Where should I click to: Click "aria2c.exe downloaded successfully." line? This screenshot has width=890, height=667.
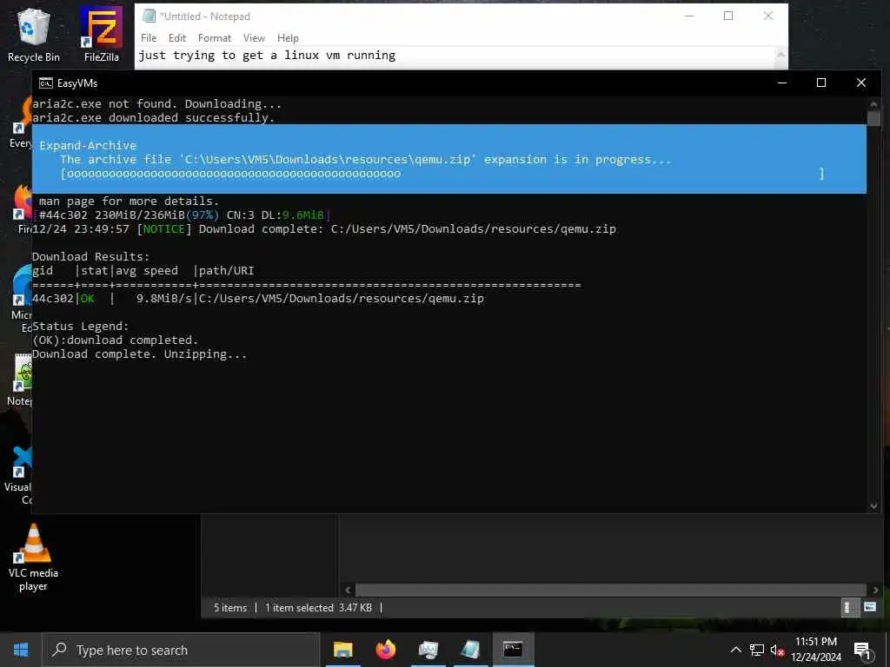point(153,118)
